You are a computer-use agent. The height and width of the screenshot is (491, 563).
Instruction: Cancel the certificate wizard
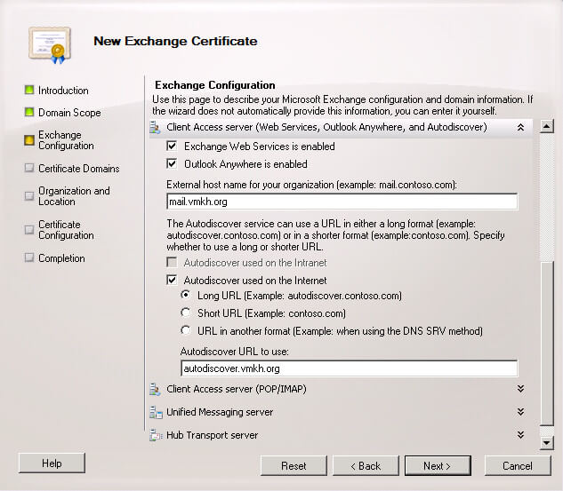(x=518, y=465)
